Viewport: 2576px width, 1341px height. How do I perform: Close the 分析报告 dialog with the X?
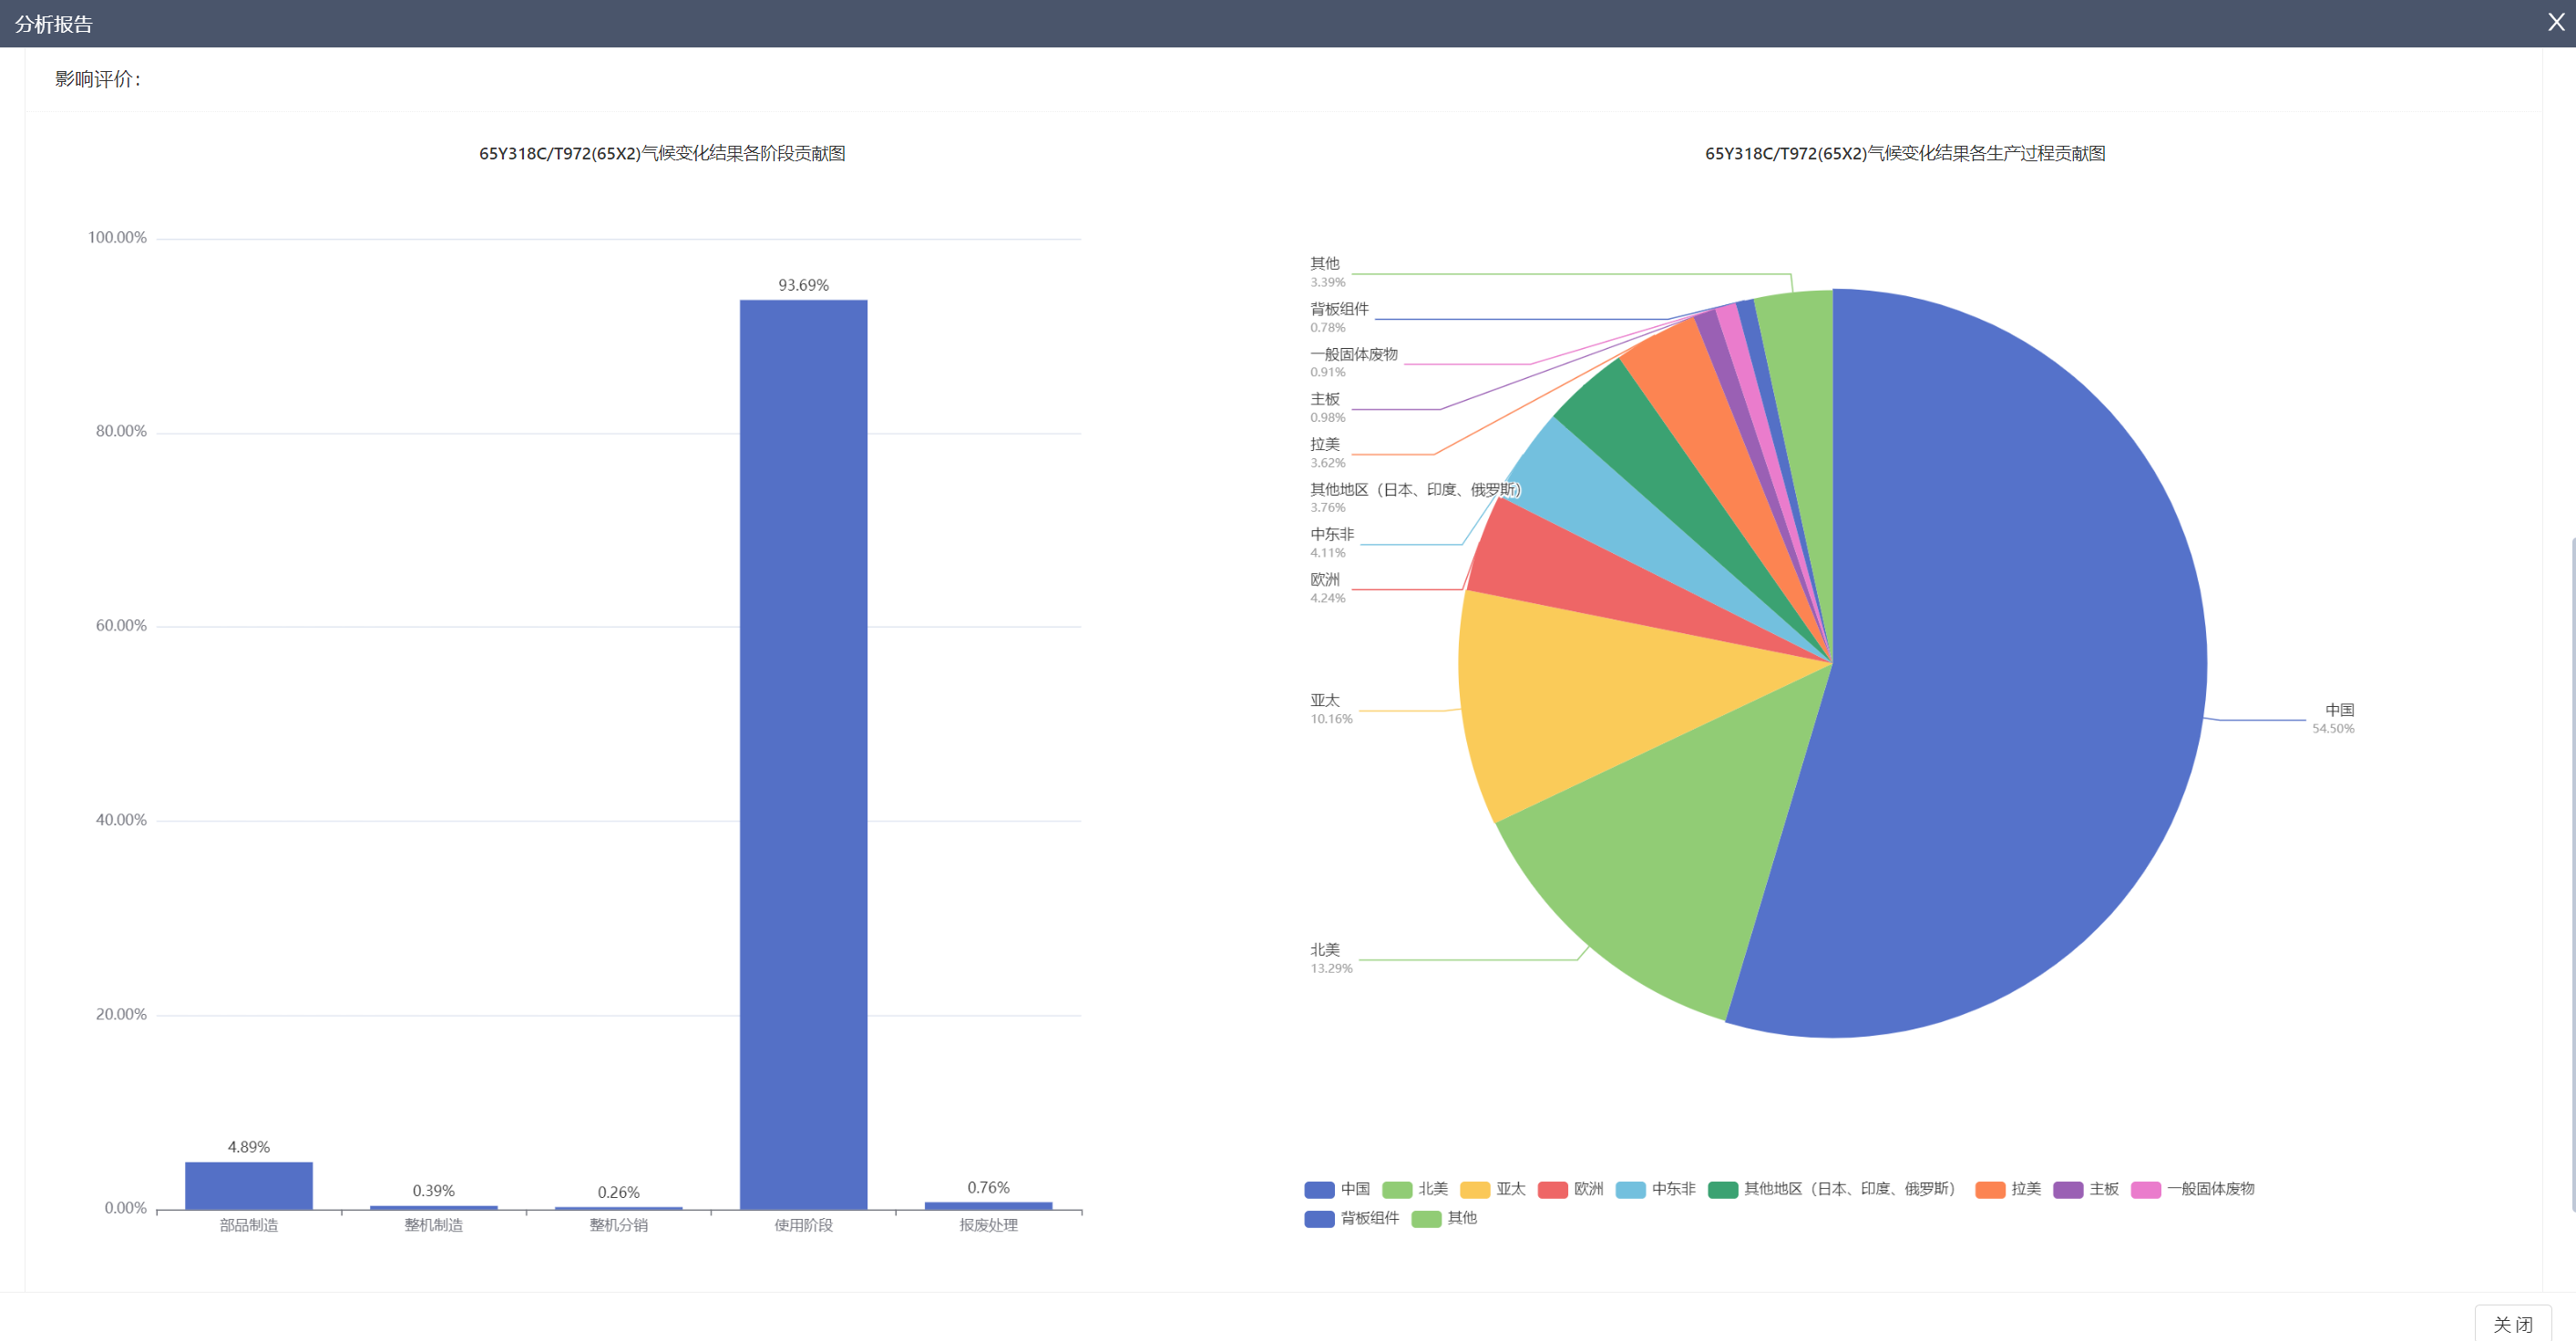2556,22
